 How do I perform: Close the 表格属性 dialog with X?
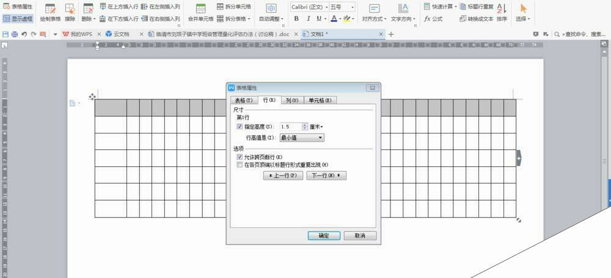pos(373,88)
